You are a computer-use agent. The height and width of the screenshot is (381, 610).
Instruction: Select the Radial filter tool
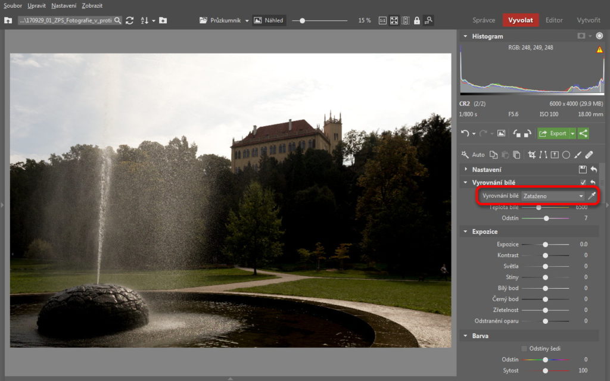click(566, 155)
